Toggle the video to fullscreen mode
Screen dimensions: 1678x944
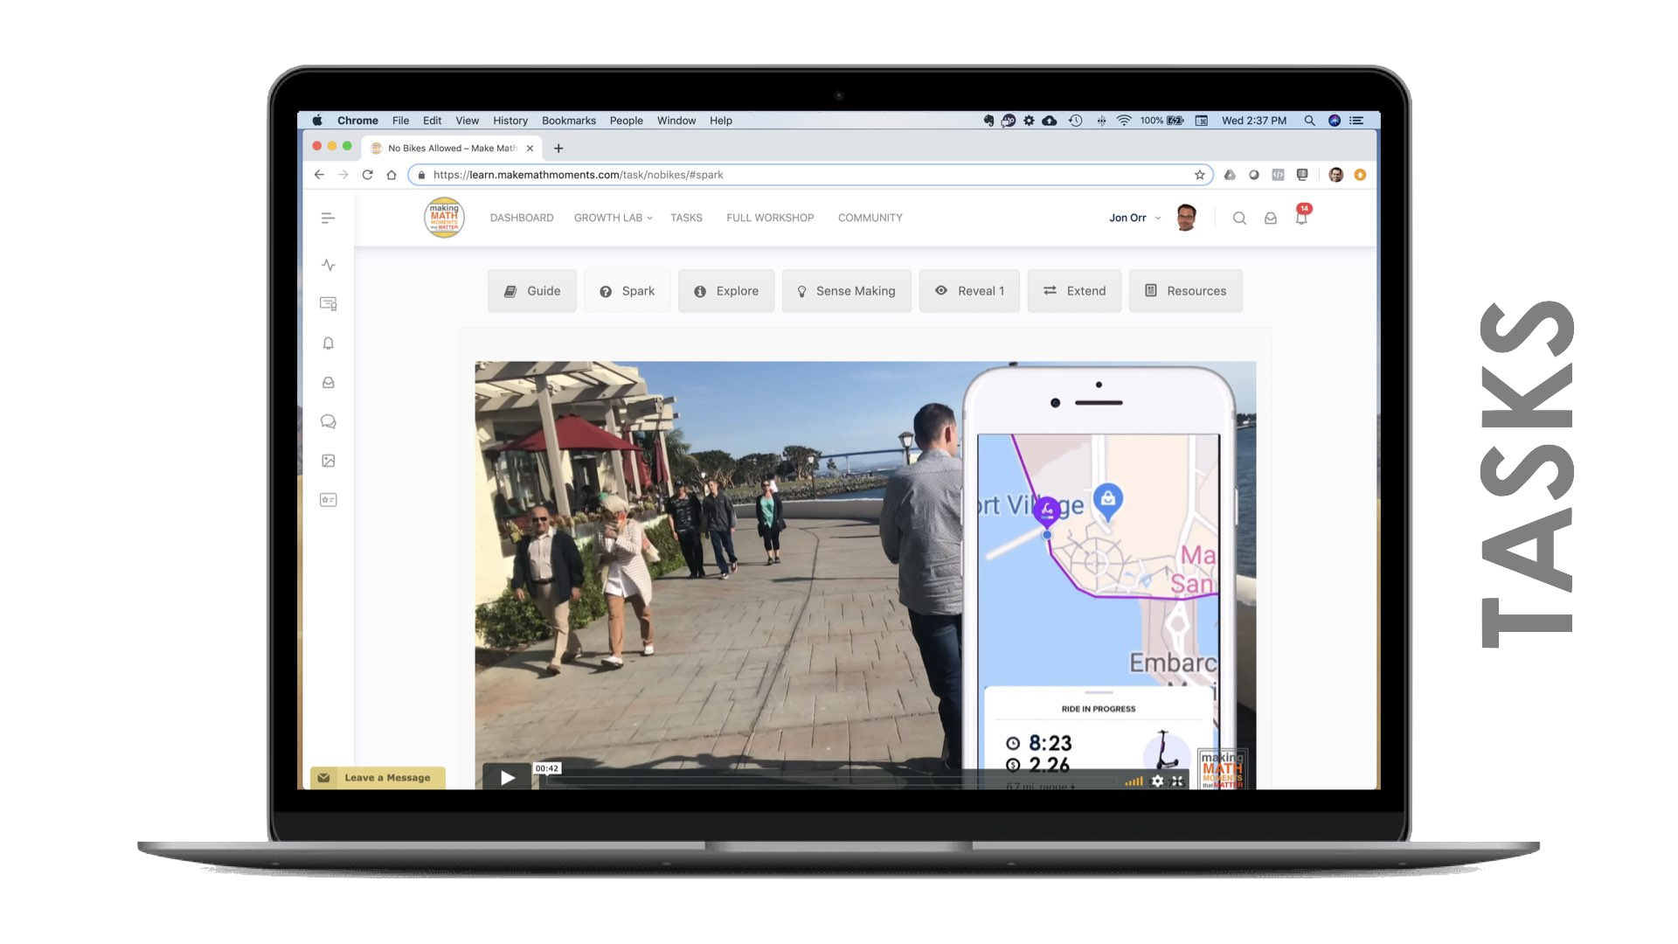point(1177,781)
